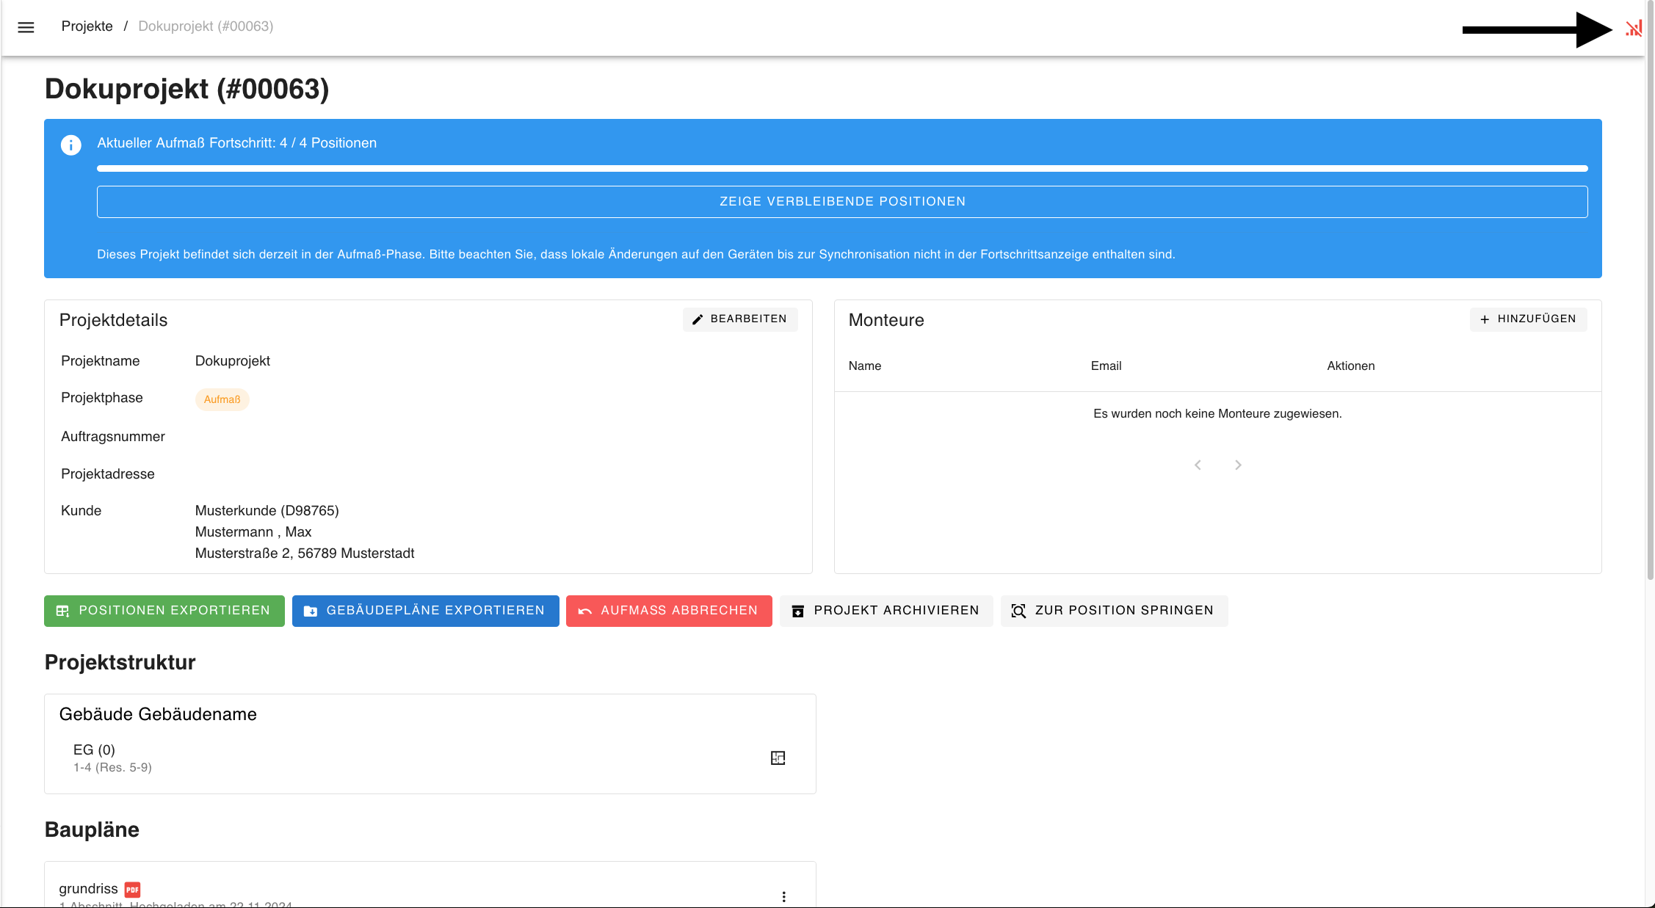This screenshot has width=1655, height=908.
Task: Click Zur Position springen button
Action: click(1113, 611)
